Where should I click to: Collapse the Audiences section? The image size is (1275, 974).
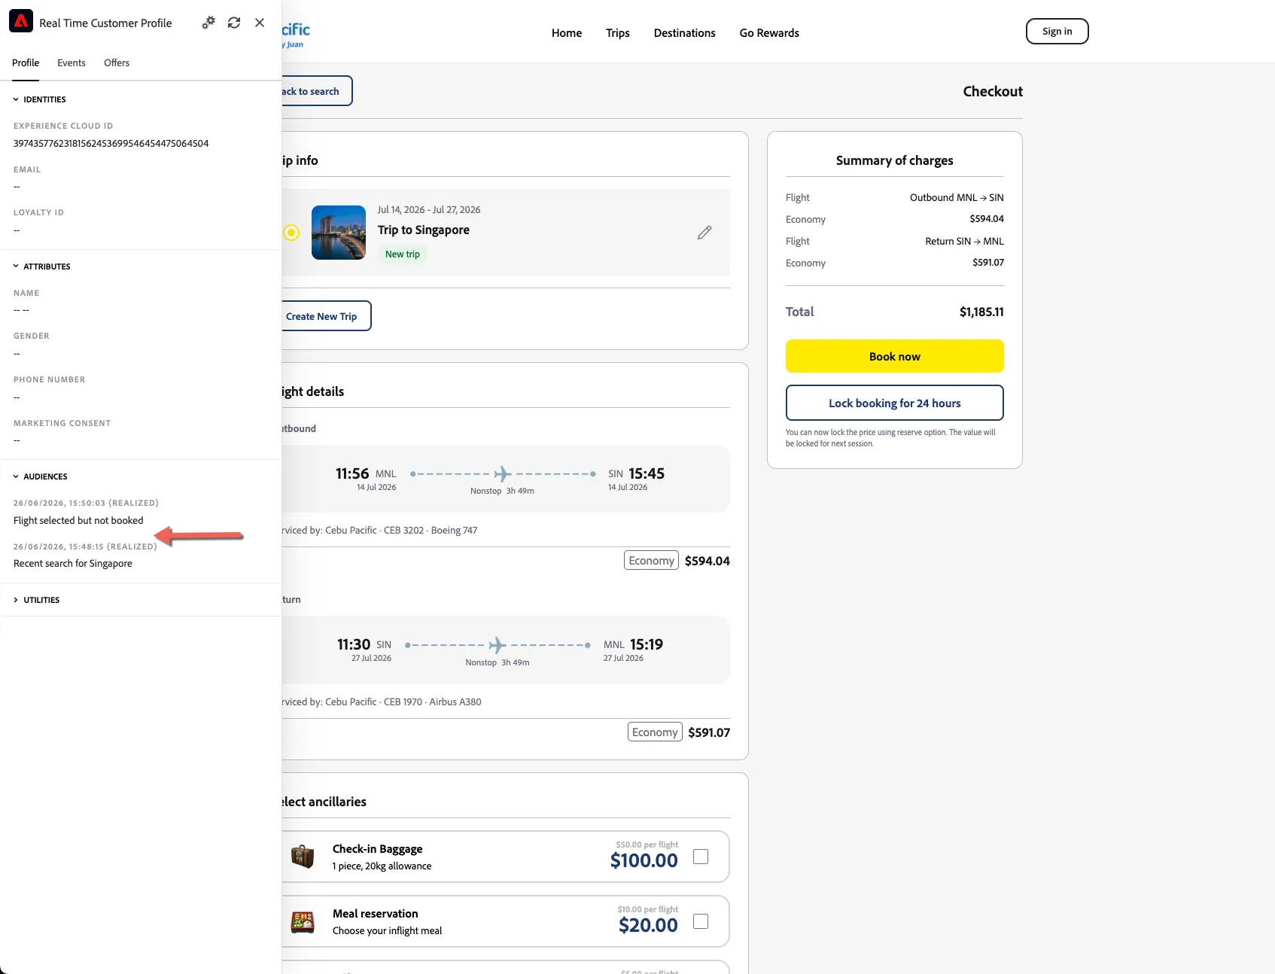tap(41, 476)
